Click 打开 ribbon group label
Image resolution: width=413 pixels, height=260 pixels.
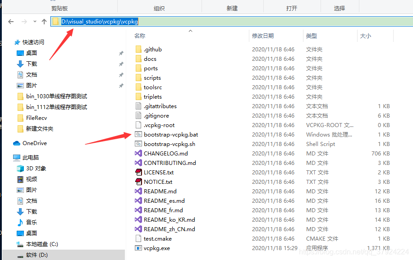(292, 9)
